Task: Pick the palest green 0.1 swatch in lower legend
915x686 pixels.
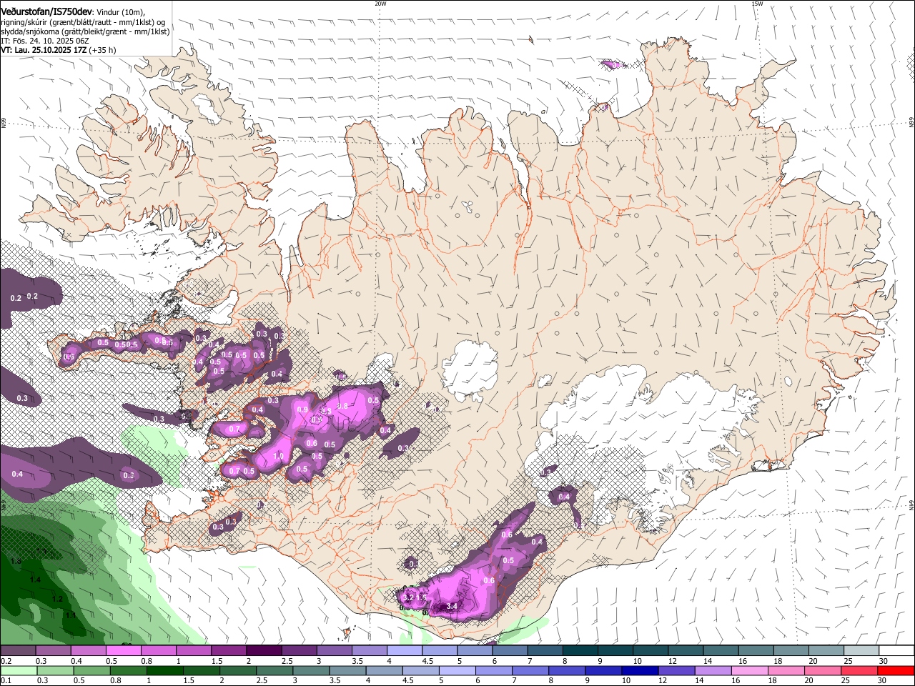Action: (x=19, y=670)
